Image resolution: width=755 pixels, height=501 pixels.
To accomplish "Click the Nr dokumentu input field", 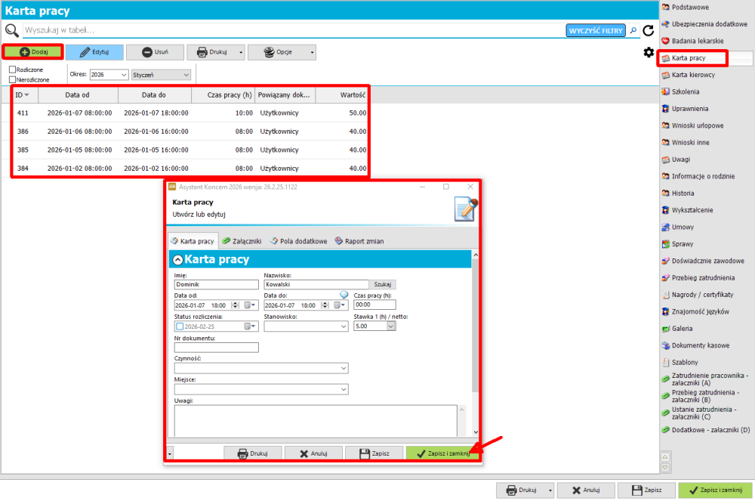I will pyautogui.click(x=216, y=348).
